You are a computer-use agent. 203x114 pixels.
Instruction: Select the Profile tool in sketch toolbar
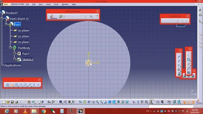[8, 85]
